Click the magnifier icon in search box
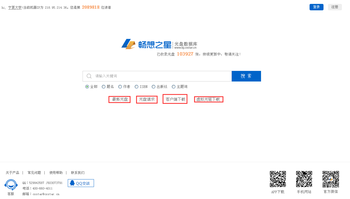Viewport: 350px width, 199px height. (x=89, y=76)
